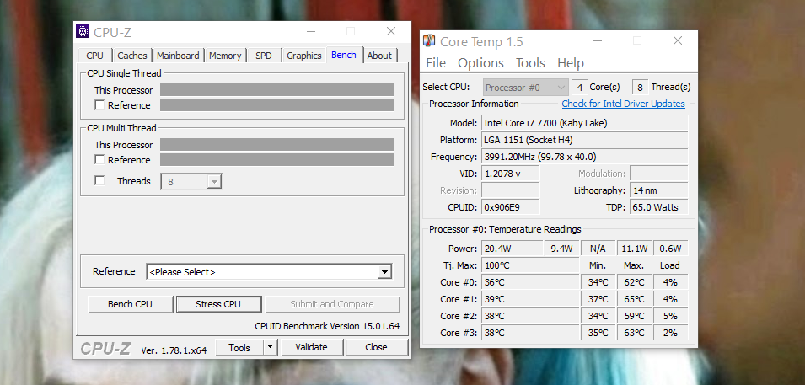Click Core #1 max temperature 65°C
The image size is (805, 385).
[x=634, y=299]
